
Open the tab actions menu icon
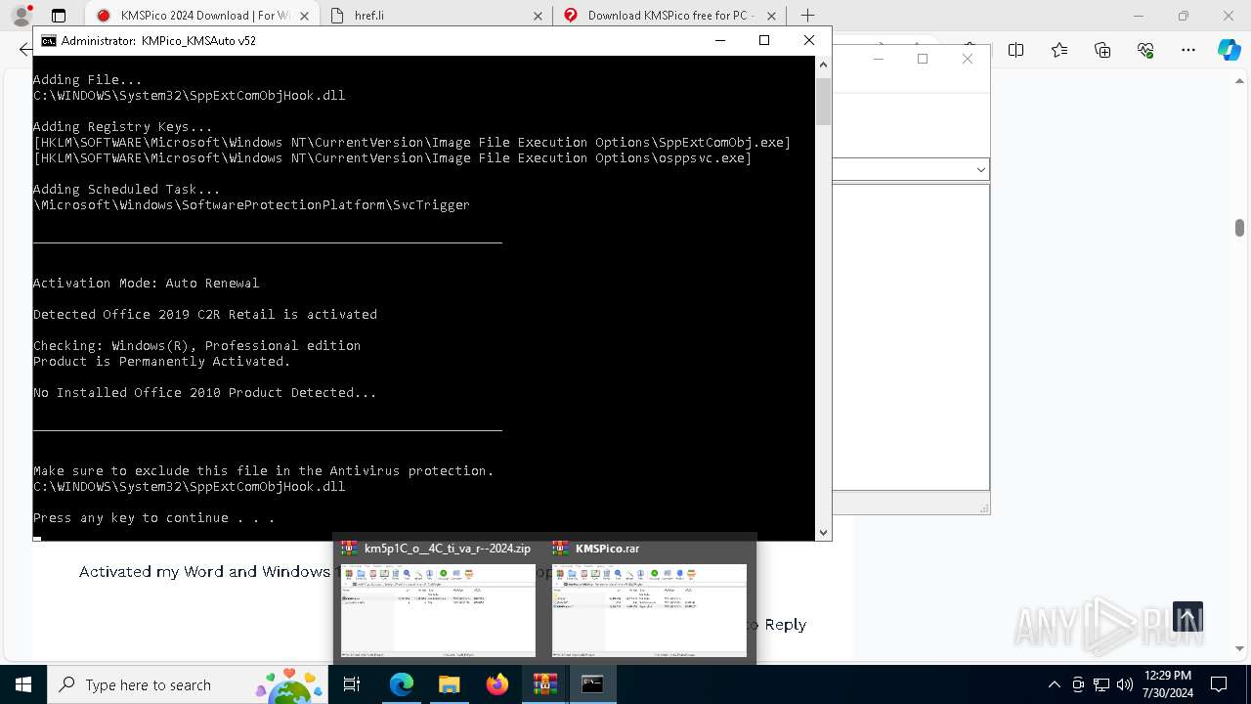pos(59,16)
